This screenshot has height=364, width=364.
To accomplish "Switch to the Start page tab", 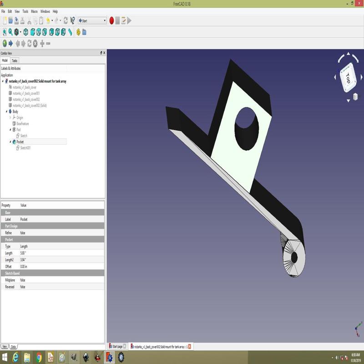I will click(x=117, y=346).
